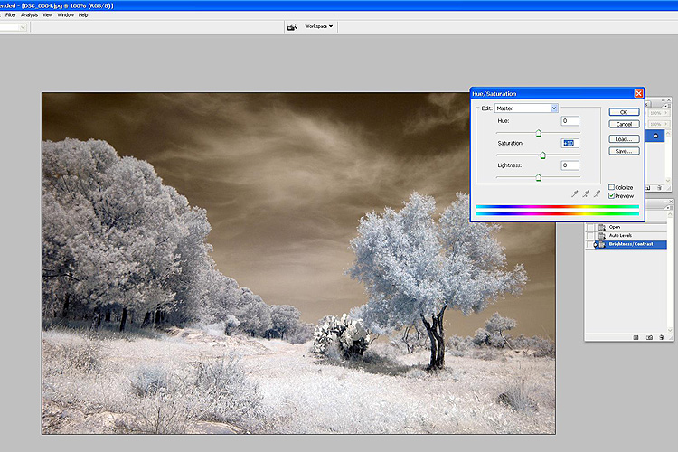
Task: Open the Filter menu
Action: click(11, 15)
